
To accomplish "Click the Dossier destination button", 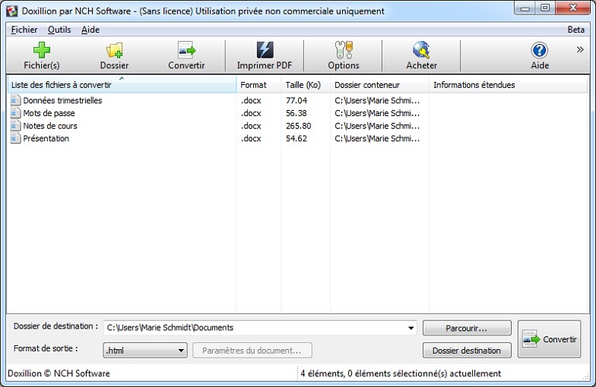I will (x=467, y=351).
